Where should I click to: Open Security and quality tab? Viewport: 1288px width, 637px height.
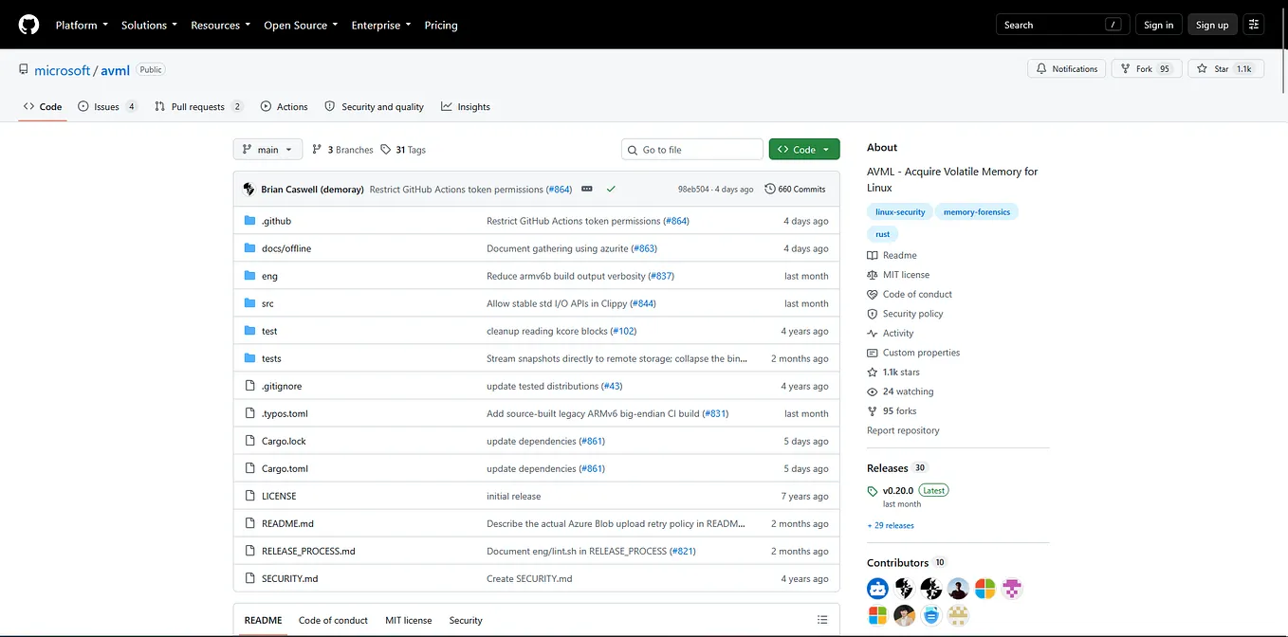(375, 107)
